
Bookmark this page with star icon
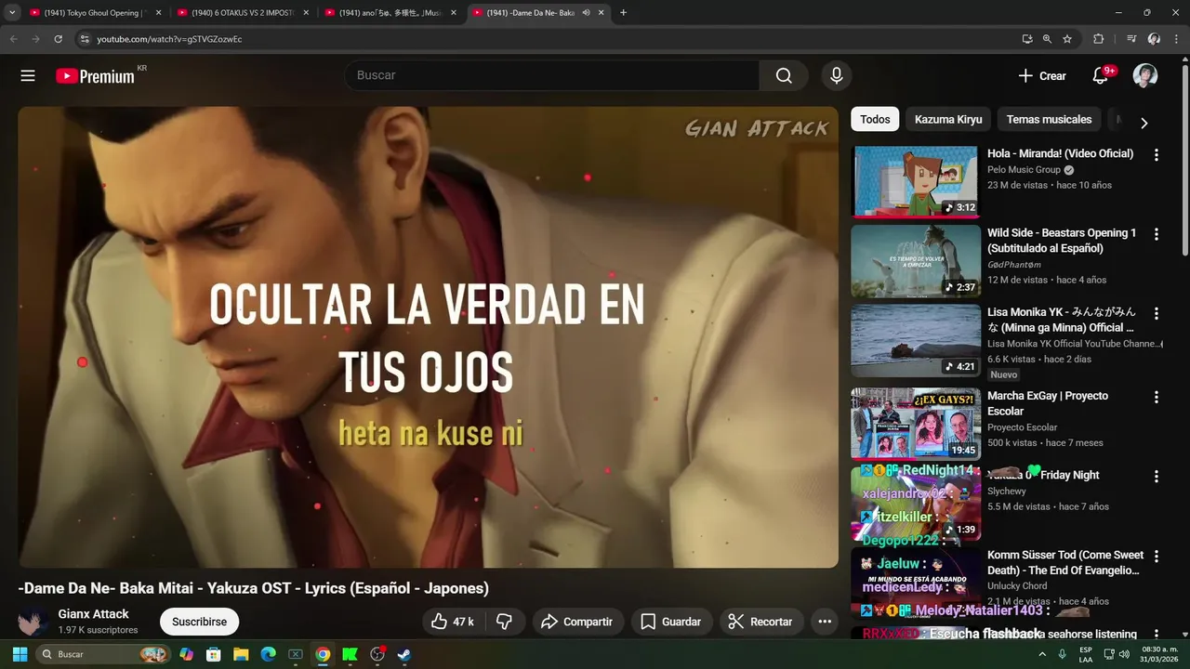click(1067, 39)
